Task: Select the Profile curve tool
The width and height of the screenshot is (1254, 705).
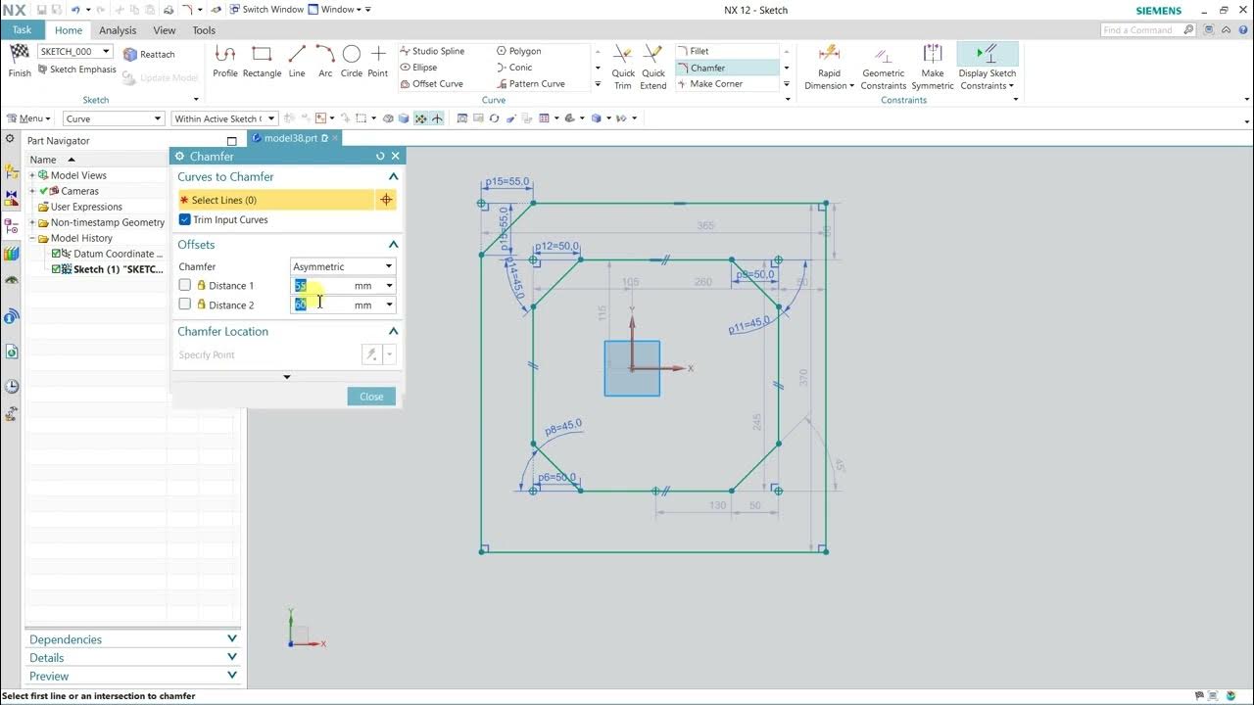Action: (225, 61)
